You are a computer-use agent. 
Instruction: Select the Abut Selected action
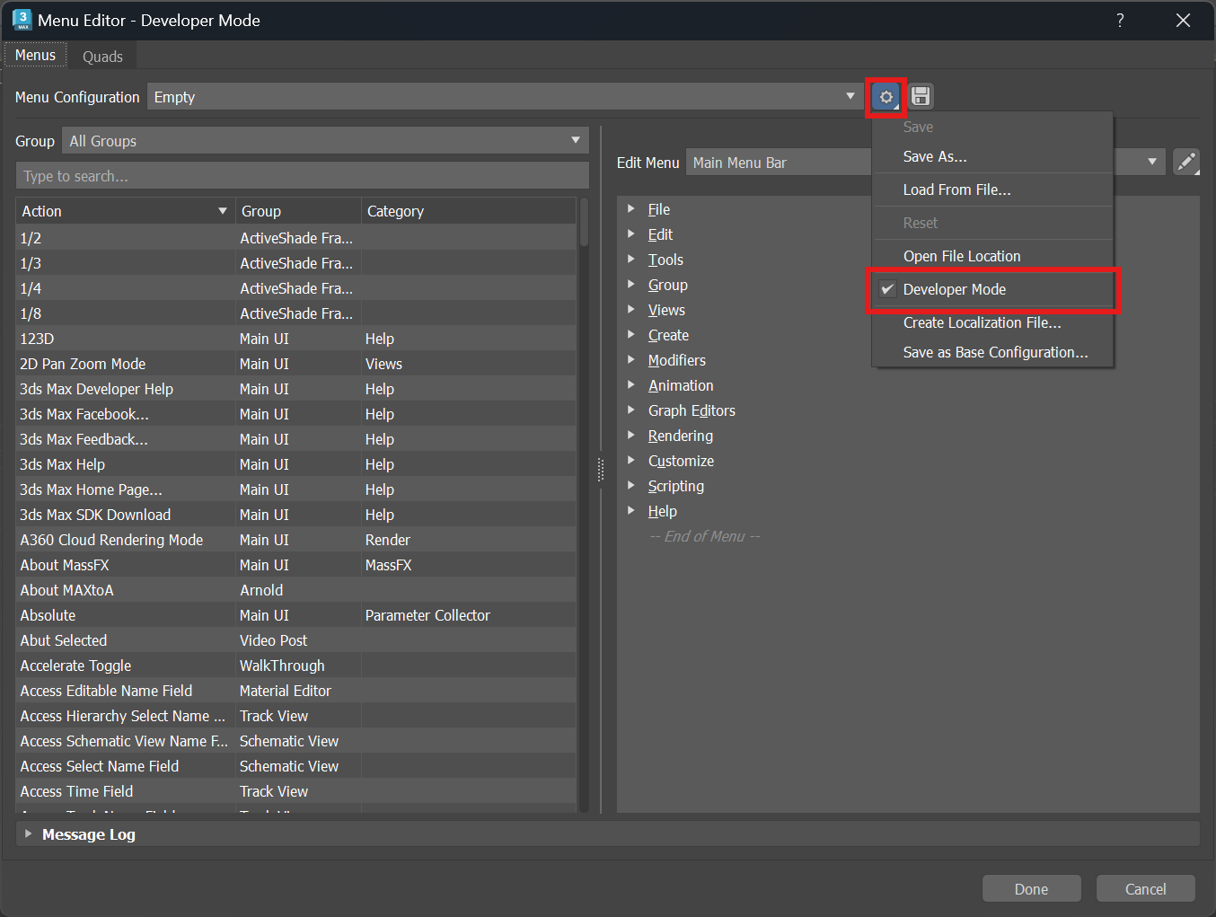(296, 640)
